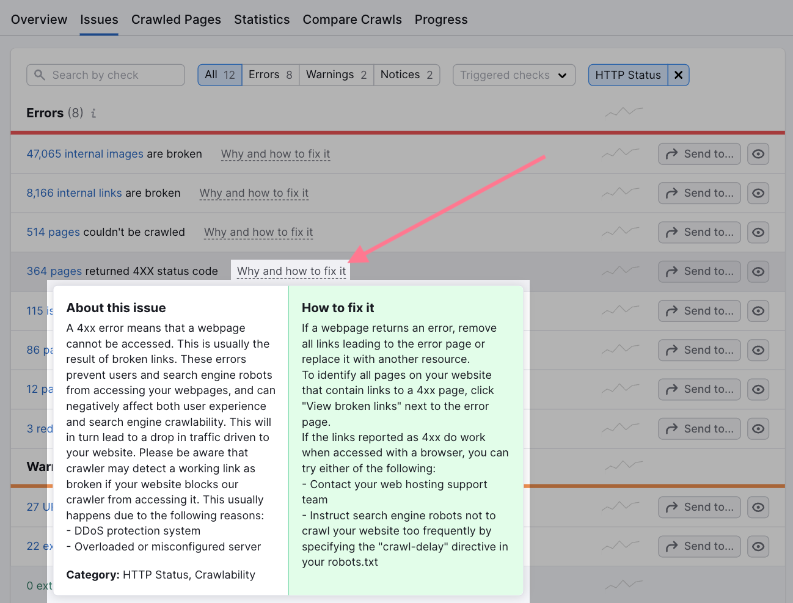The width and height of the screenshot is (793, 603).
Task: View trend graph on the 86 row
Action: (x=621, y=349)
